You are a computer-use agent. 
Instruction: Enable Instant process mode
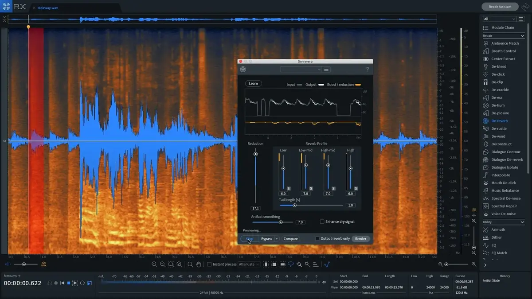pyautogui.click(x=208, y=264)
